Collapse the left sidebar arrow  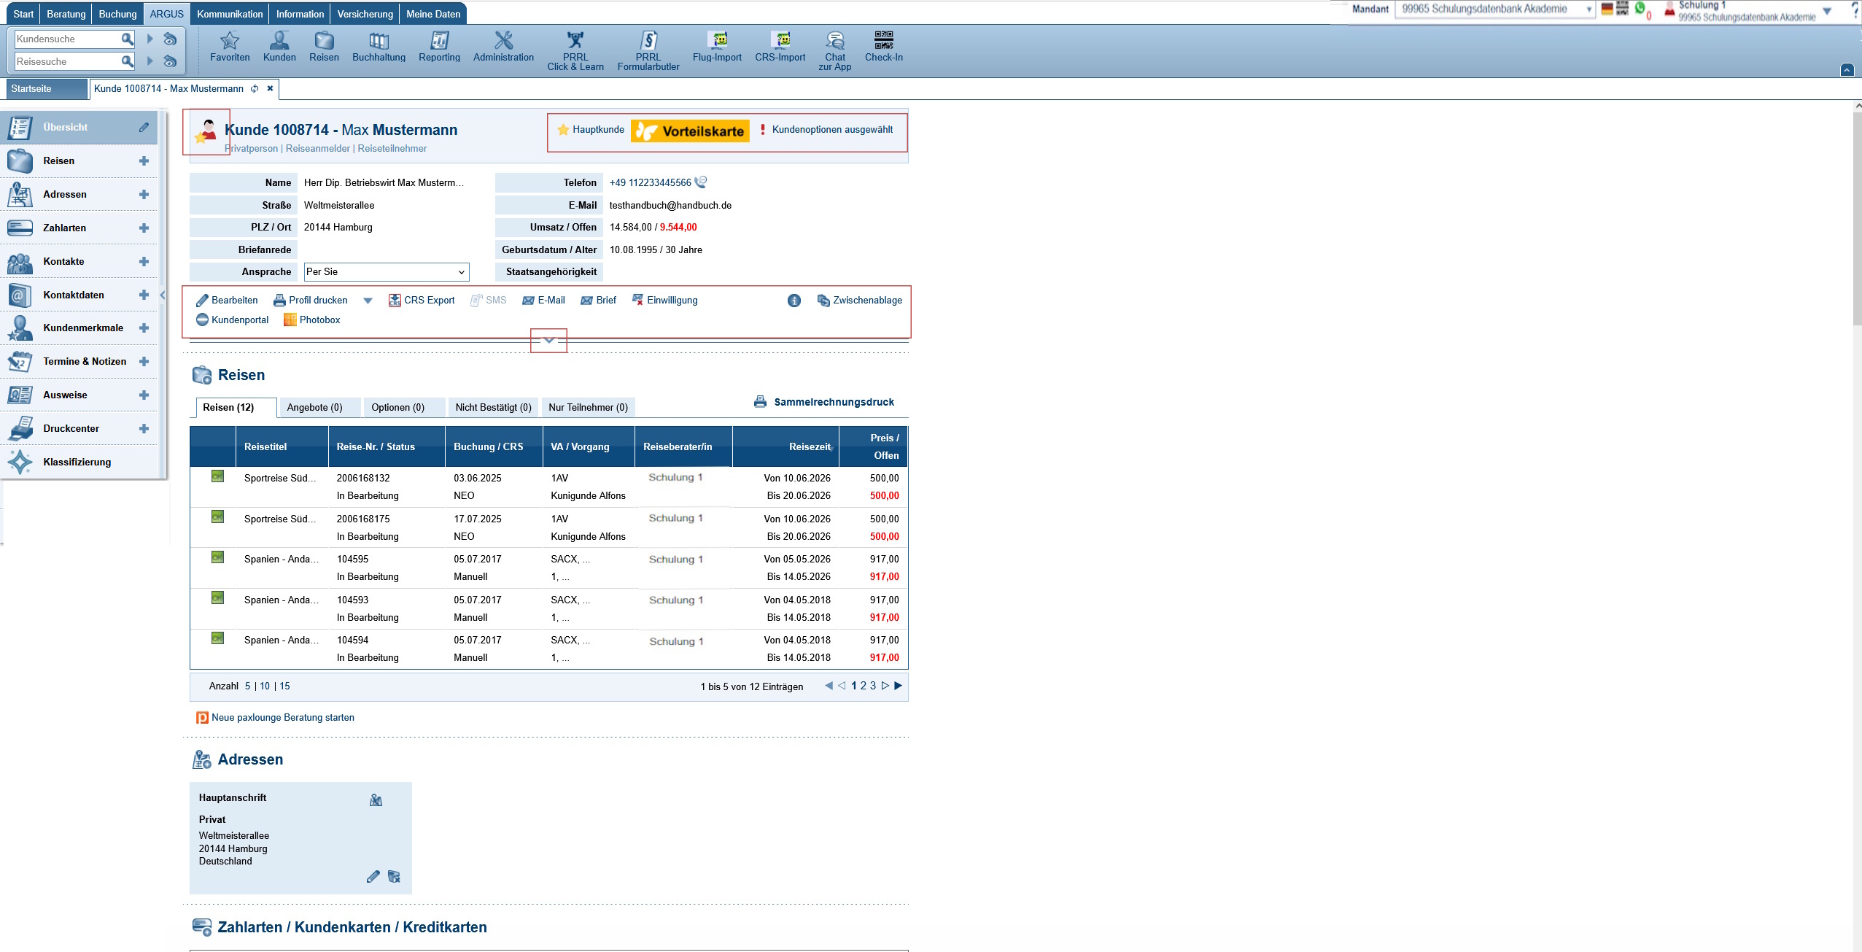[162, 295]
